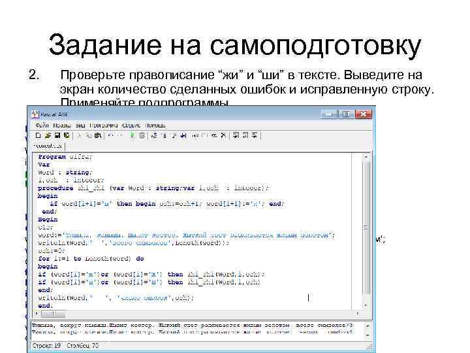The width and height of the screenshot is (470, 353).
Task: Redo the edit via the Redo arrow
Action: [120, 136]
